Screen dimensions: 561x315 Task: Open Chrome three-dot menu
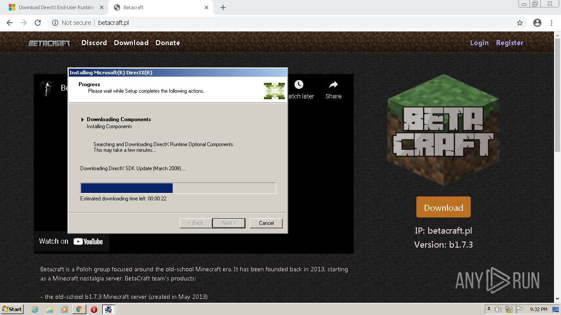[551, 23]
